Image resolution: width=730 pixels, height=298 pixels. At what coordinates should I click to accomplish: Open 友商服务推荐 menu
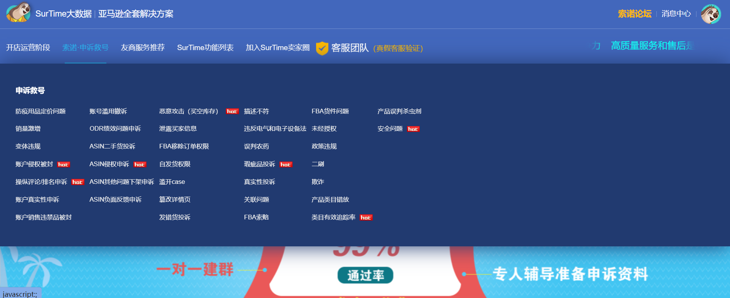click(143, 47)
